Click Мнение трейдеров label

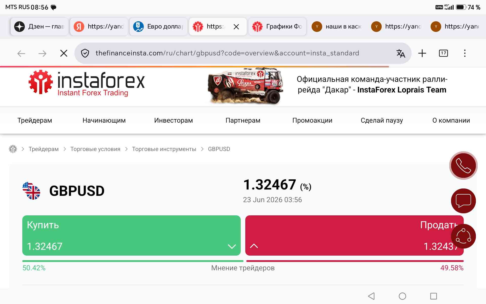click(x=243, y=268)
